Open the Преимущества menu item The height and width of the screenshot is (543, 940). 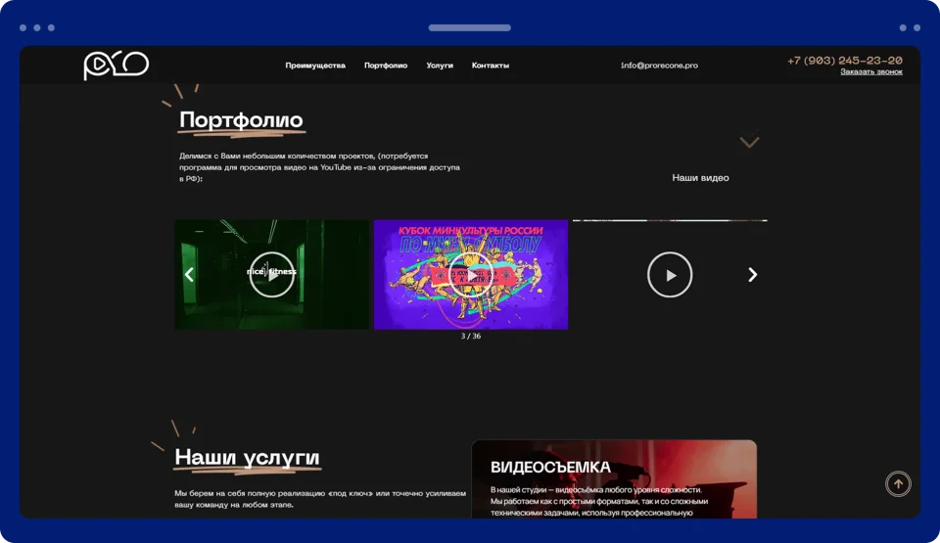tap(315, 66)
